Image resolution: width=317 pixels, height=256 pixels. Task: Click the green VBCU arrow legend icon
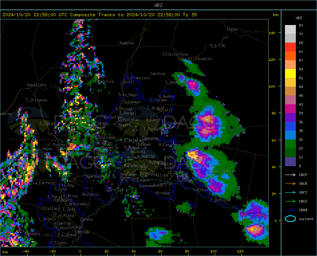coord(290,201)
